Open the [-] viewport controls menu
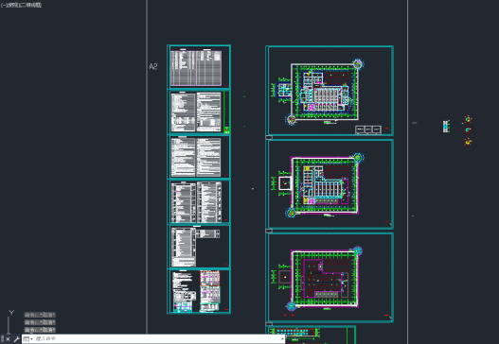 [x=3, y=5]
